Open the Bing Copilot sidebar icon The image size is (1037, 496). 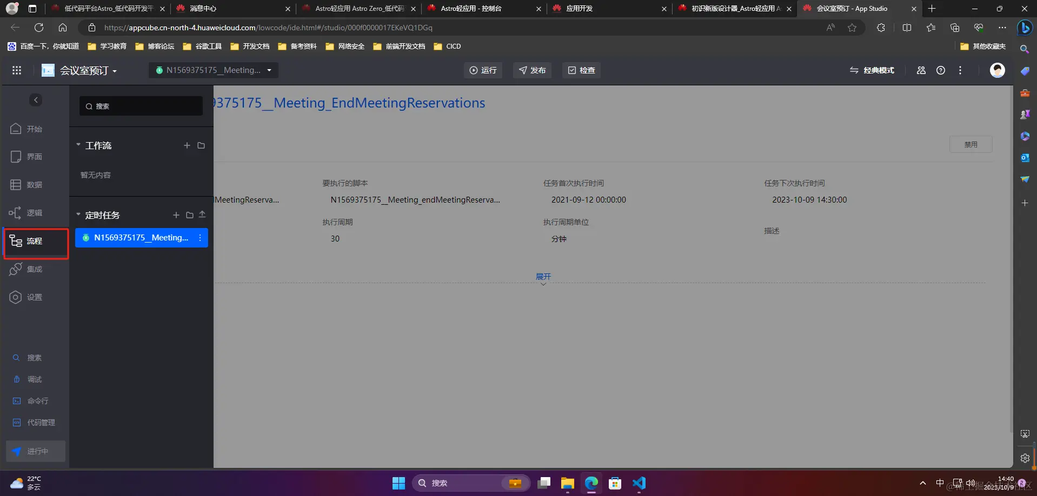pyautogui.click(x=1025, y=28)
